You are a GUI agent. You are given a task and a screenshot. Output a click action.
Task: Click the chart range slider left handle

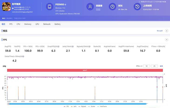(x=8, y=104)
